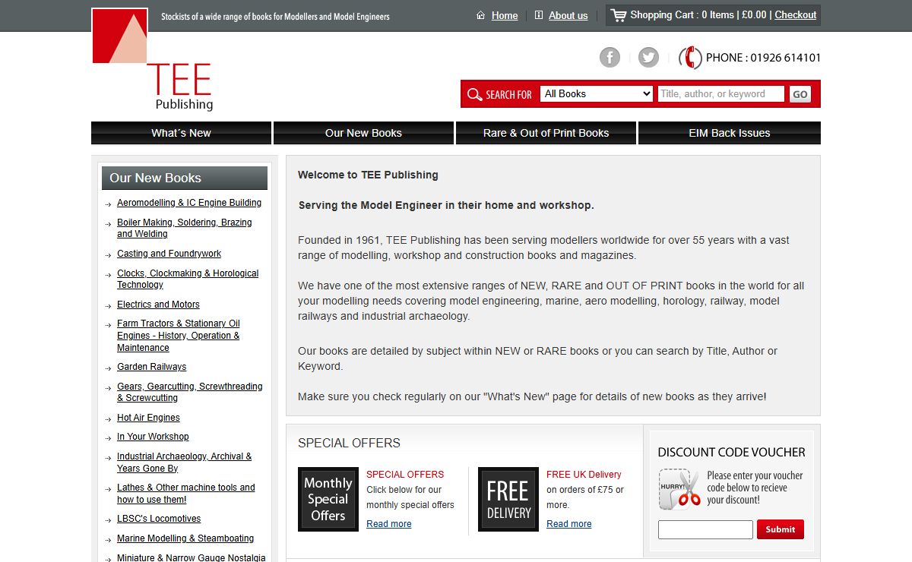
Task: Click Read more under Special Offers
Action: (x=388, y=524)
